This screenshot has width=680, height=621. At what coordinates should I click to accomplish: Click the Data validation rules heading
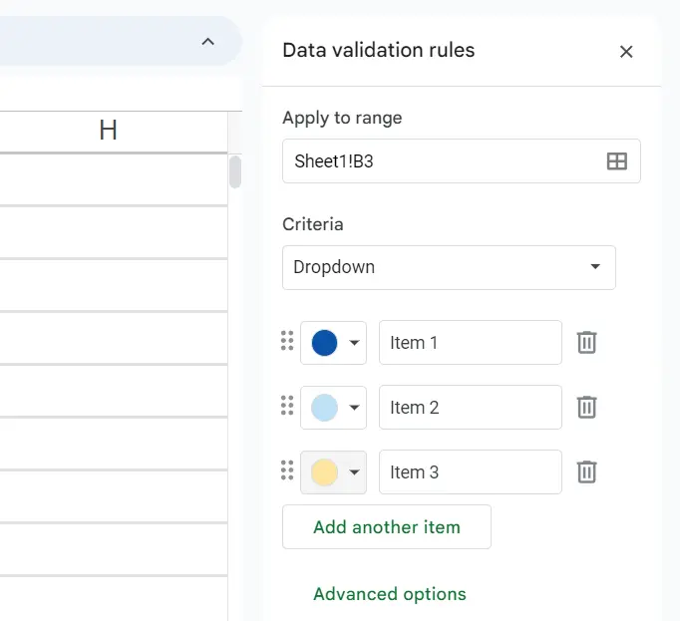(379, 50)
